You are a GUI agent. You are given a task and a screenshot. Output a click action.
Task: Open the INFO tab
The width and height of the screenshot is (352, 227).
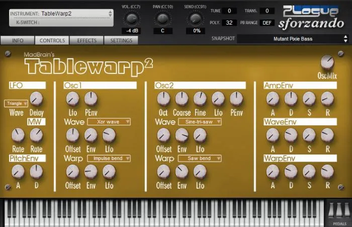[17, 41]
